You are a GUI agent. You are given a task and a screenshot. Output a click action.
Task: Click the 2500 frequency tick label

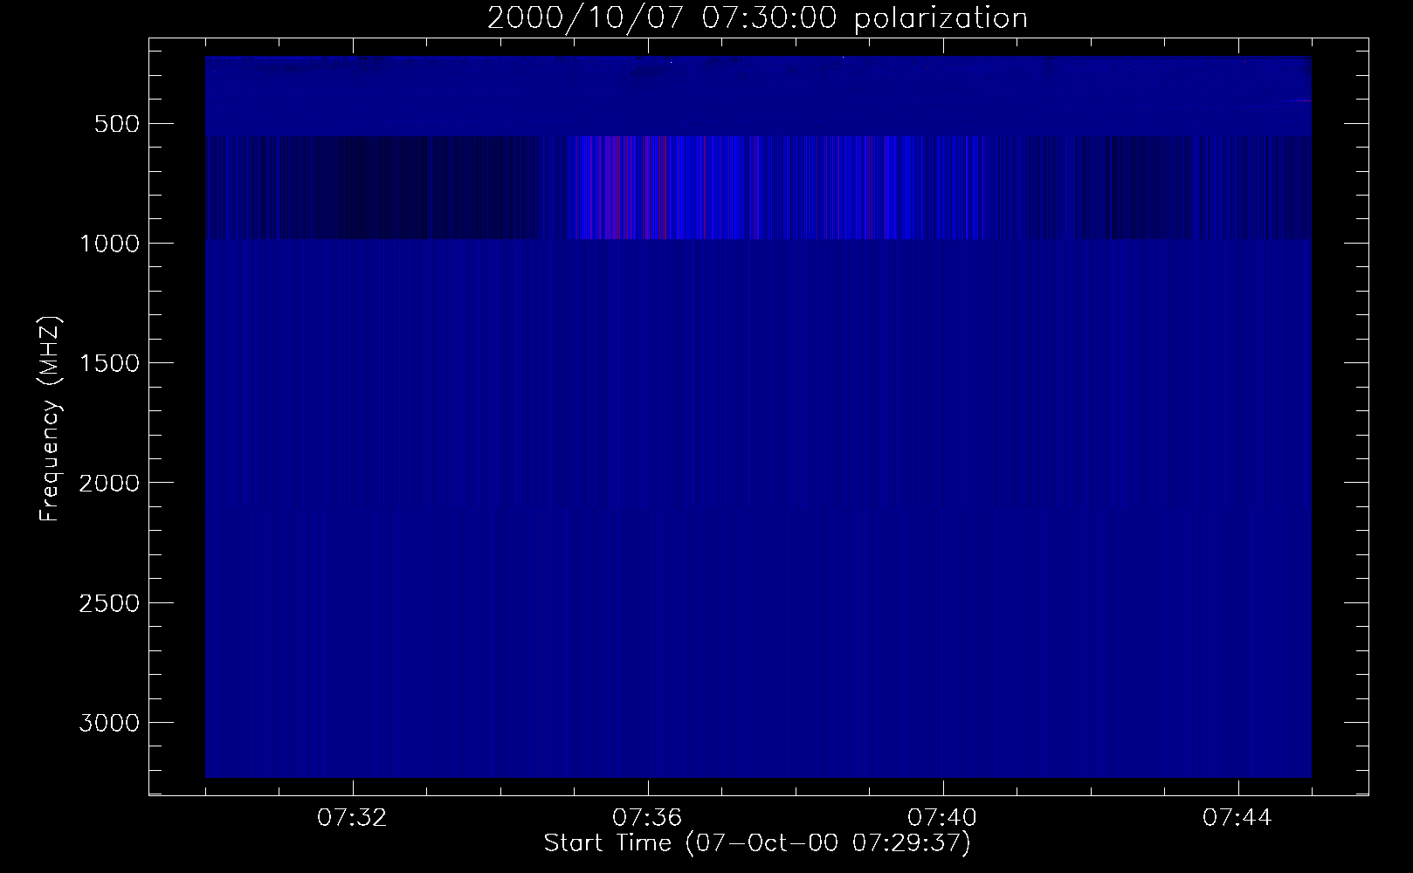pos(109,603)
